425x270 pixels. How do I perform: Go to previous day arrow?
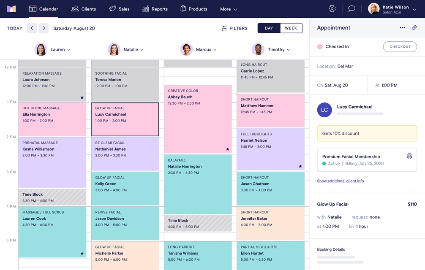32,28
